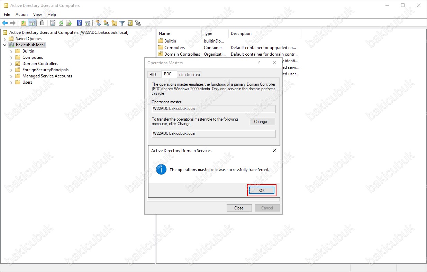Screen dimensions: 427x272
Task: Select Managed Service Accounts in the tree
Action: click(x=47, y=76)
